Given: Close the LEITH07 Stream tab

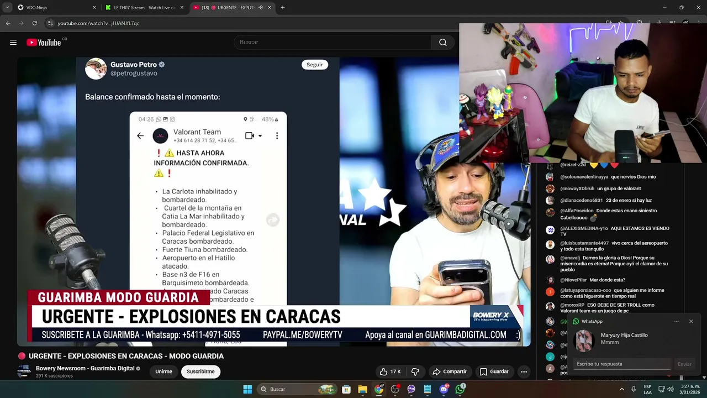Looking at the screenshot, I should (x=183, y=8).
